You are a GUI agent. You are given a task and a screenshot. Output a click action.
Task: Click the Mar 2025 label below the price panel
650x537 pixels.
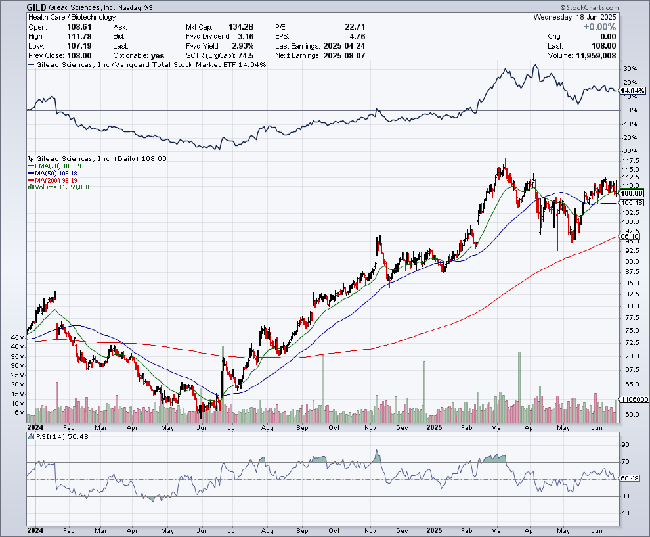tap(497, 427)
